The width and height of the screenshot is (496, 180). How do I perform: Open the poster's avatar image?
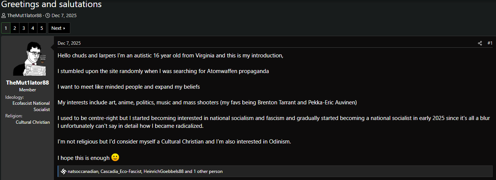click(27, 59)
